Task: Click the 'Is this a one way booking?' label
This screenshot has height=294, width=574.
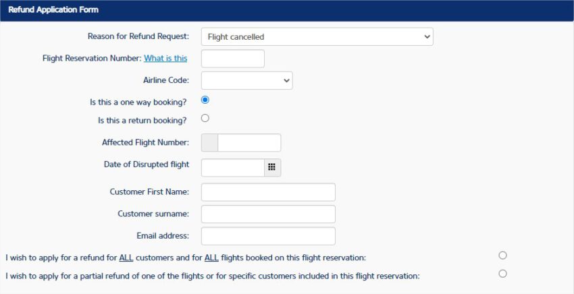Action: (138, 102)
